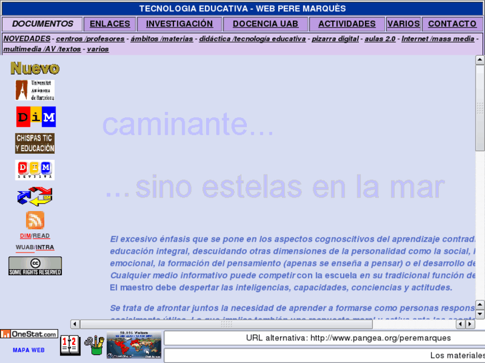
Task: Click the horizontal scrollbar far right arrow
Action: (470, 324)
